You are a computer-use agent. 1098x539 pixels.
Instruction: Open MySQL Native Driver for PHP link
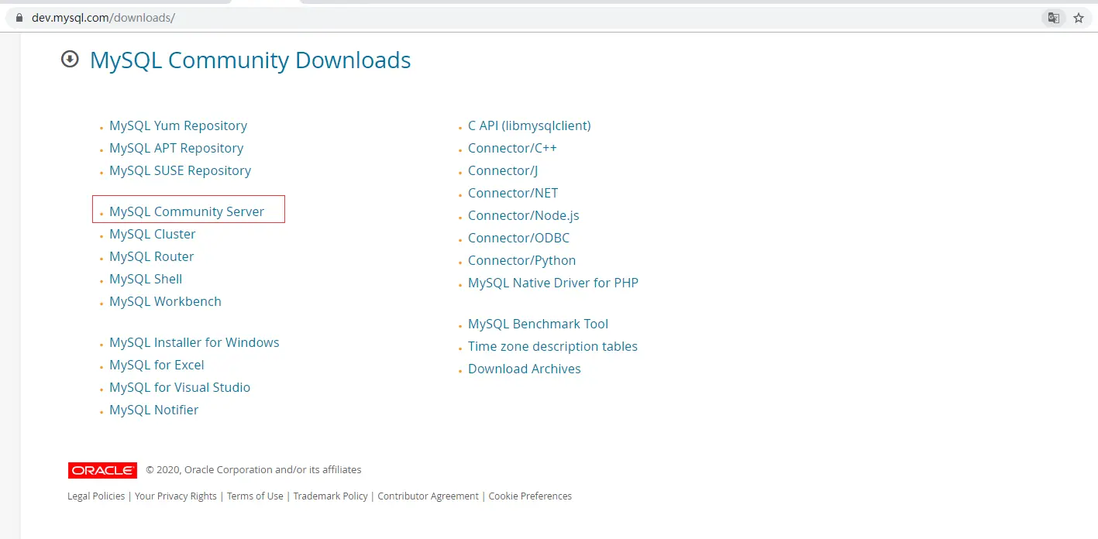click(x=553, y=283)
